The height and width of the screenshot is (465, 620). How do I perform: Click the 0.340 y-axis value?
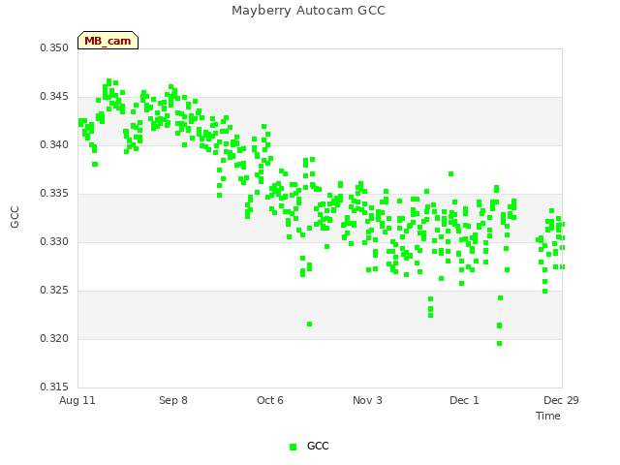(54, 145)
